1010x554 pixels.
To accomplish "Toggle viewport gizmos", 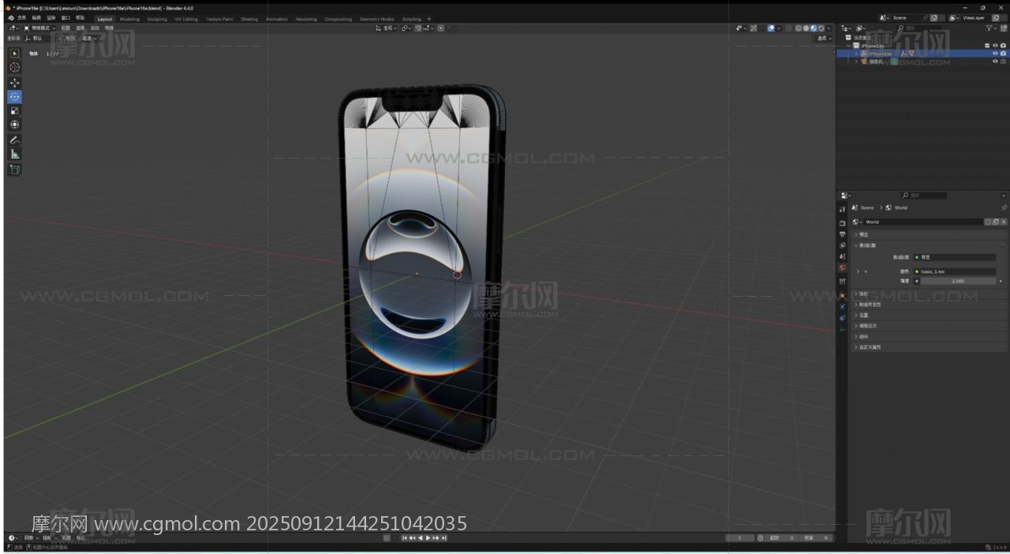I will 754,28.
